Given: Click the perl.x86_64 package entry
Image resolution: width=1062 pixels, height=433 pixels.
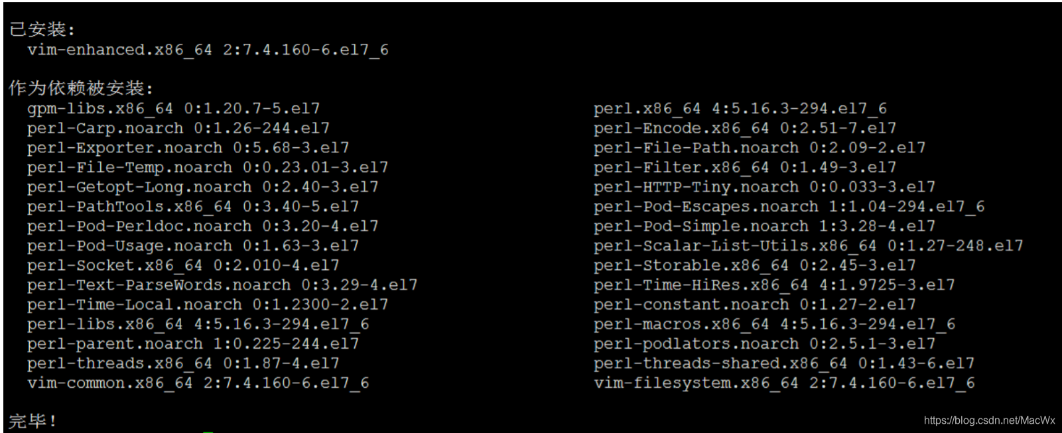Looking at the screenshot, I should click(x=740, y=108).
